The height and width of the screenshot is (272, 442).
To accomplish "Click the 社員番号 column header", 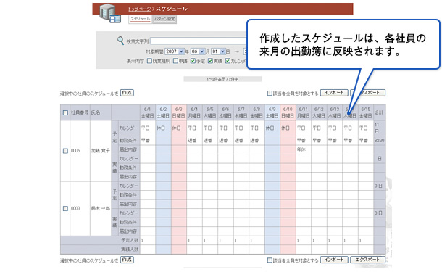I will 80,112.
